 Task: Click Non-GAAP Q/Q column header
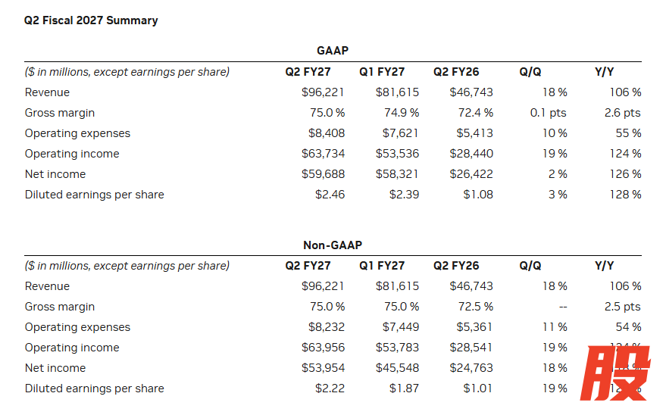(x=530, y=266)
